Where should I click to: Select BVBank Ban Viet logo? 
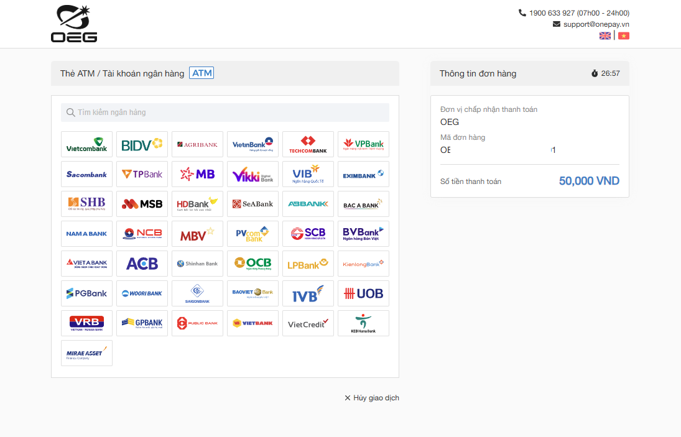pyautogui.click(x=364, y=234)
